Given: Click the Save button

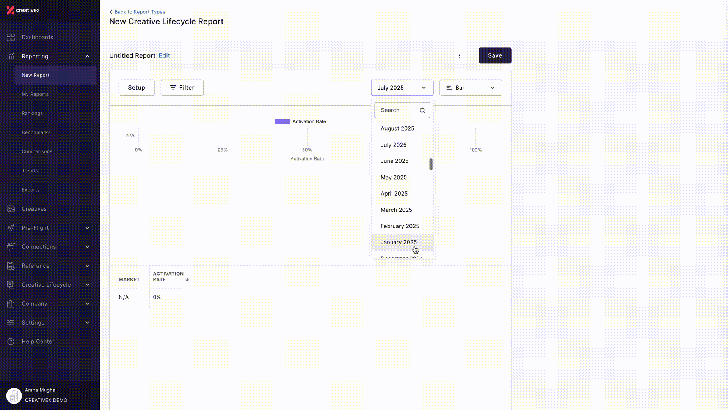Looking at the screenshot, I should tap(495, 55).
